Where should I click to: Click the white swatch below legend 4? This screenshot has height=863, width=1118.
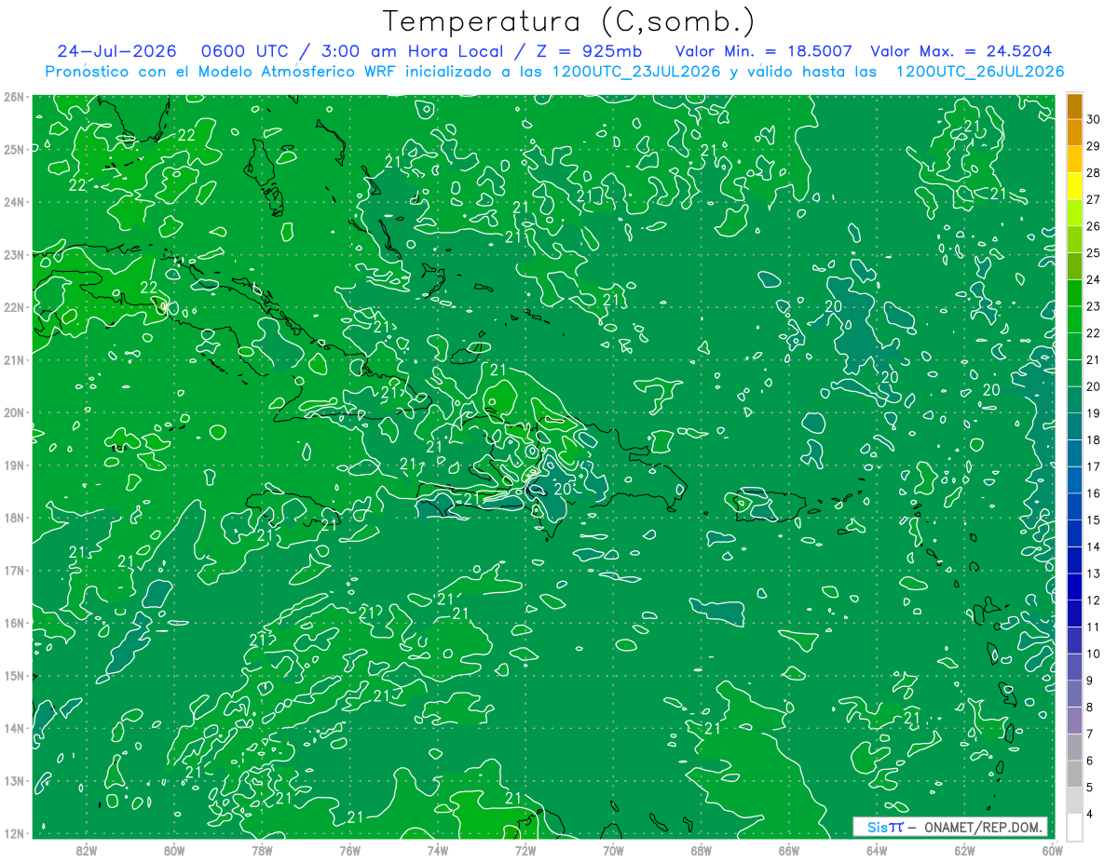pos(1074,827)
